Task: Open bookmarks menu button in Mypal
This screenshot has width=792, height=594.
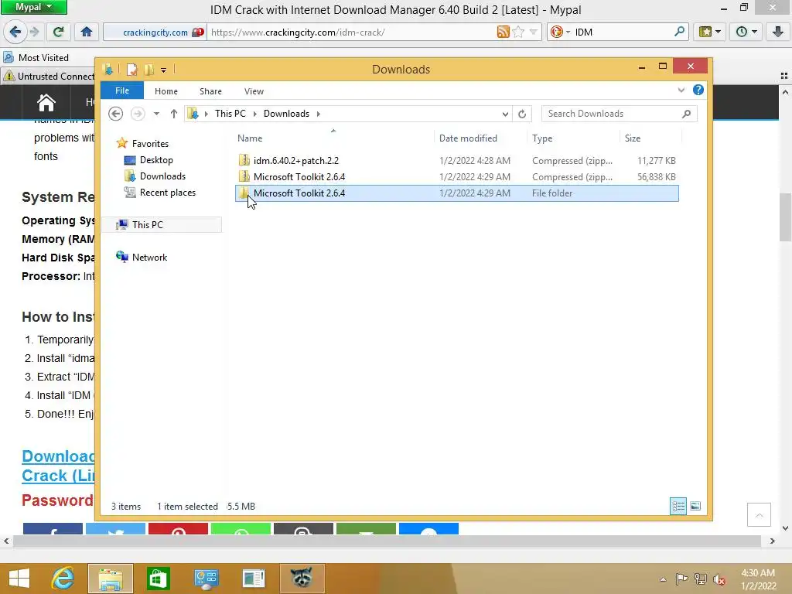Action: tap(710, 32)
